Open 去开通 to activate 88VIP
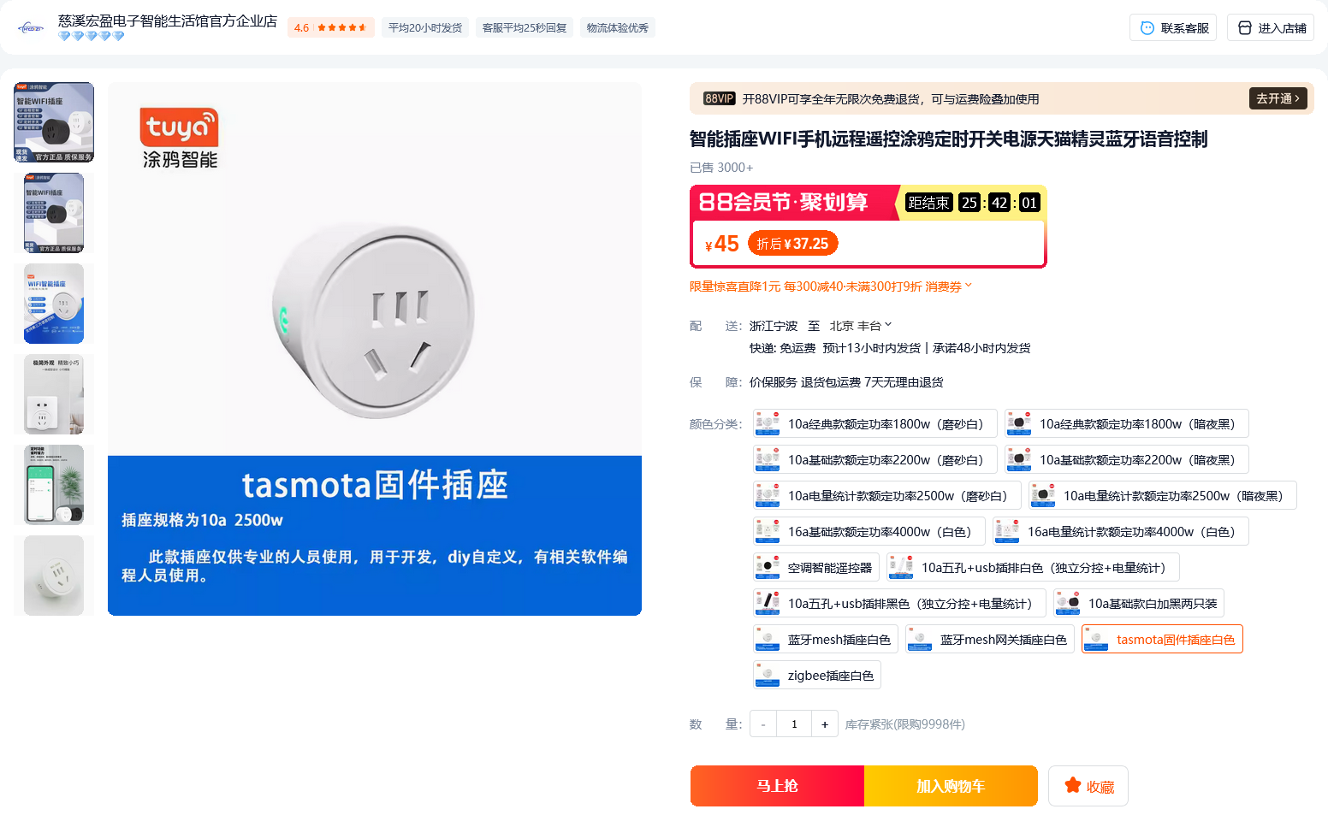1328x821 pixels. [x=1276, y=97]
